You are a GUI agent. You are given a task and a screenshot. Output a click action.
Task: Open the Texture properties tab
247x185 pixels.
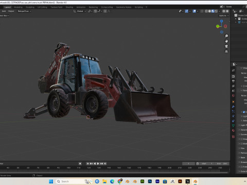click(233, 137)
